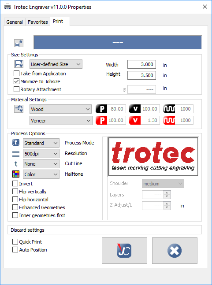Decrease Layers with down arrow
The width and height of the screenshot is (212, 285).
point(167,196)
